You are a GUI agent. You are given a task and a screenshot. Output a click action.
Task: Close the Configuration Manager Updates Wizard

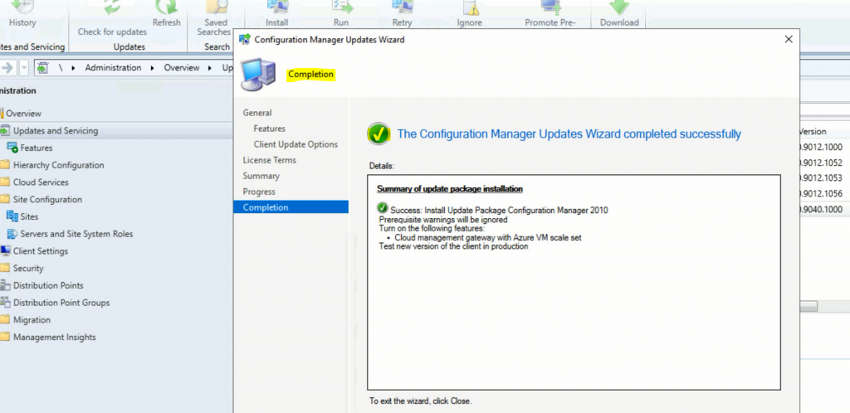pos(788,39)
